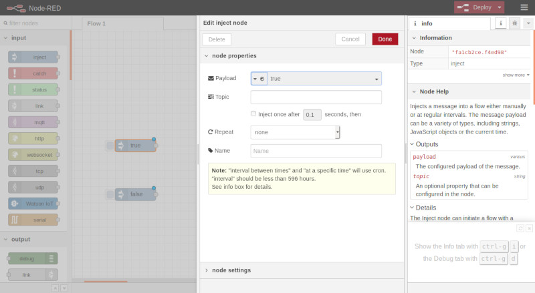This screenshot has width=535, height=293.
Task: Open the info sidebar icon button
Action: pyautogui.click(x=500, y=23)
